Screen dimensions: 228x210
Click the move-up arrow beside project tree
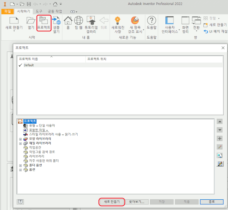219,121
